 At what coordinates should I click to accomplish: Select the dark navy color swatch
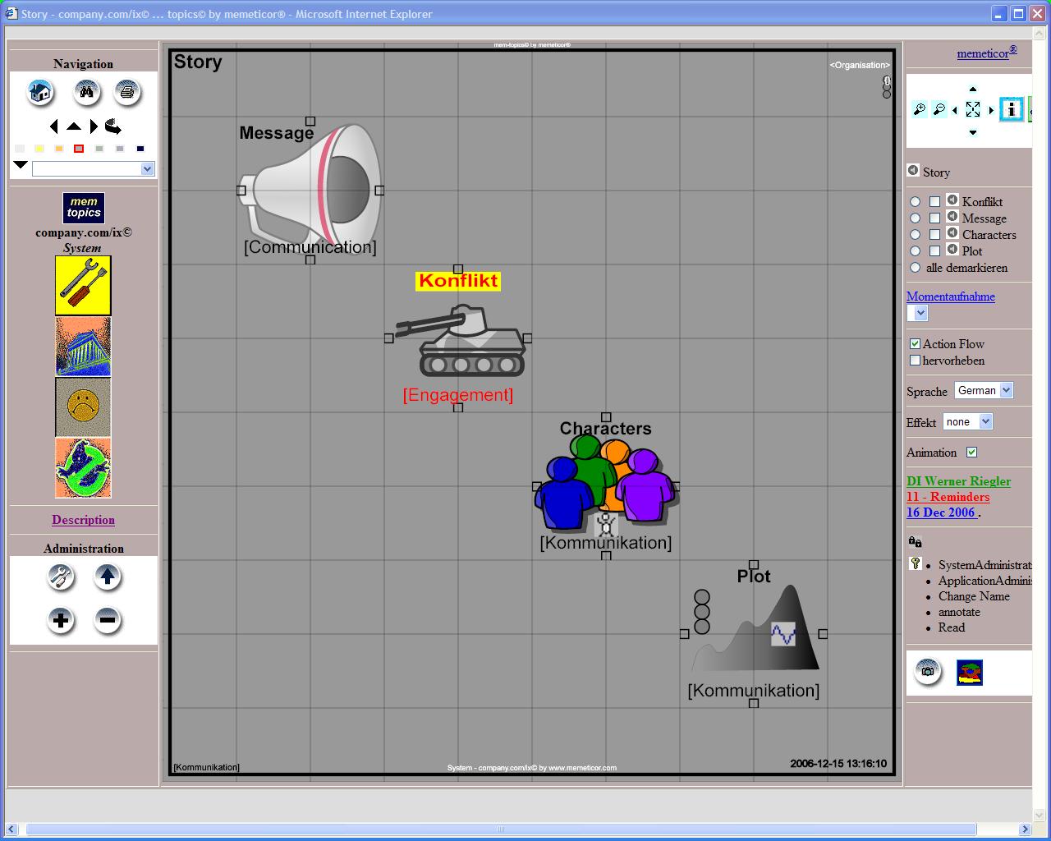coord(140,149)
